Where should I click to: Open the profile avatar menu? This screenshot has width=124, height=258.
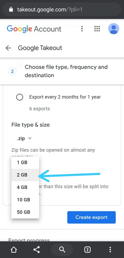coord(113,29)
